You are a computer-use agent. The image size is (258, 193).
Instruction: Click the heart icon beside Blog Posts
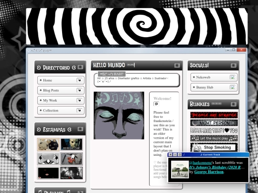pyautogui.click(x=79, y=90)
